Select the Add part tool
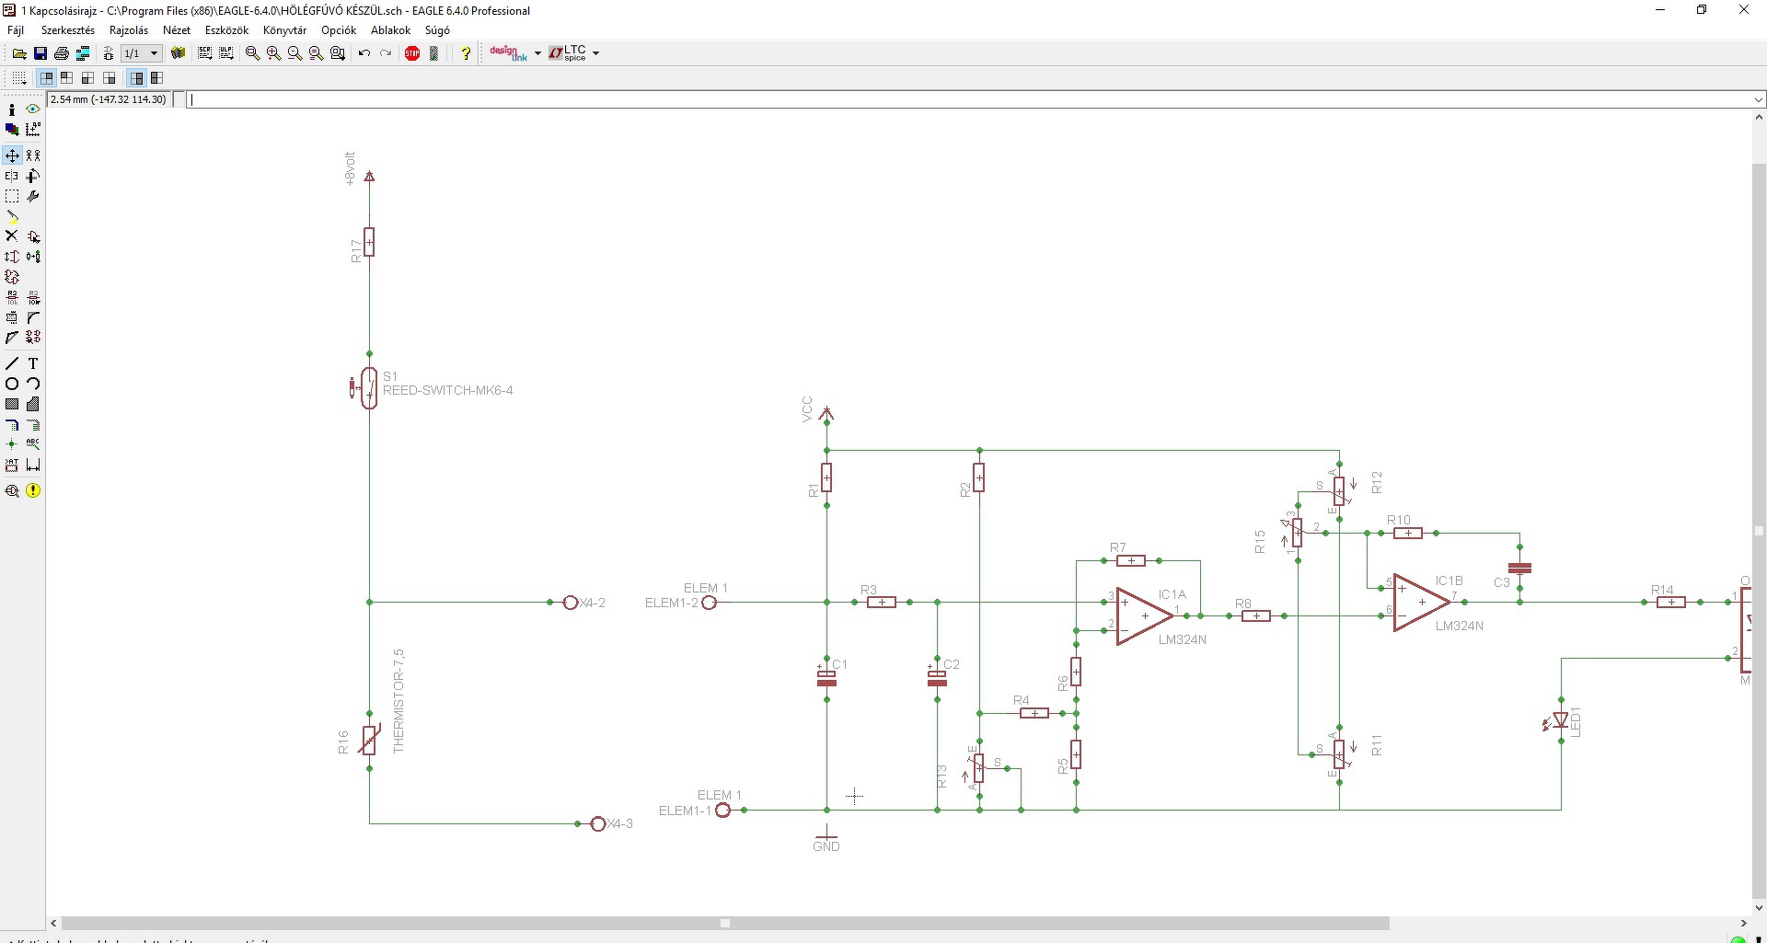 33,236
